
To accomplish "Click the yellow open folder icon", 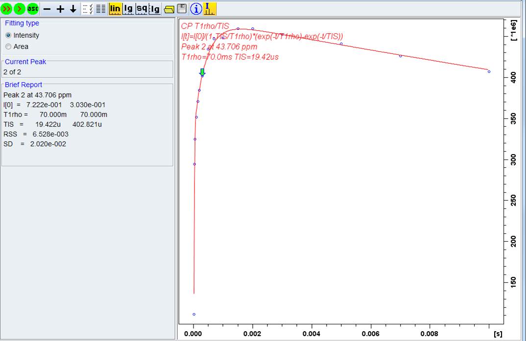I will click(x=168, y=9).
